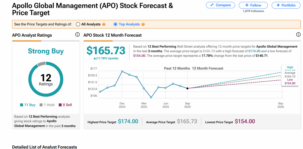The width and height of the screenshot is (303, 149).
Task: Open info icon for APO Analyst Ratings
Action: pos(77,35)
